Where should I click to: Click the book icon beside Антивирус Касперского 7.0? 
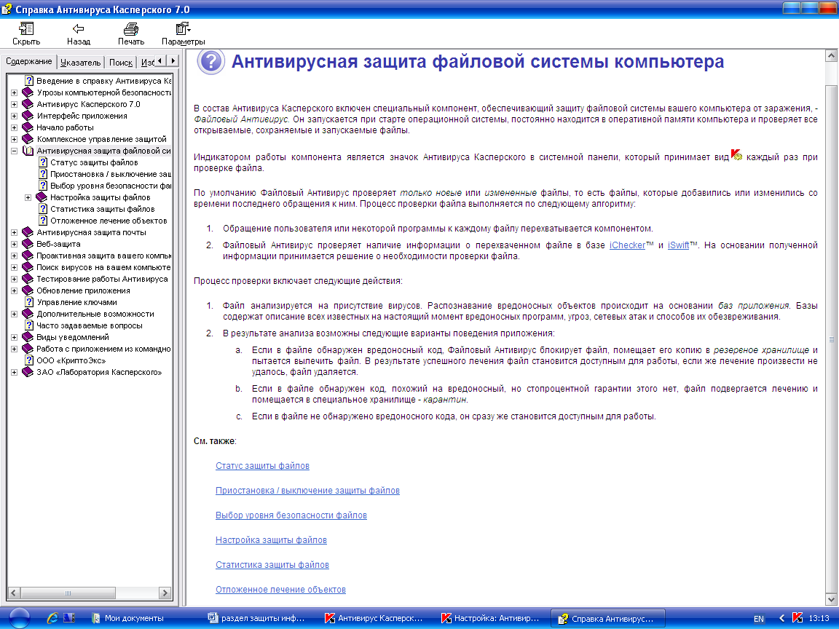(28, 104)
